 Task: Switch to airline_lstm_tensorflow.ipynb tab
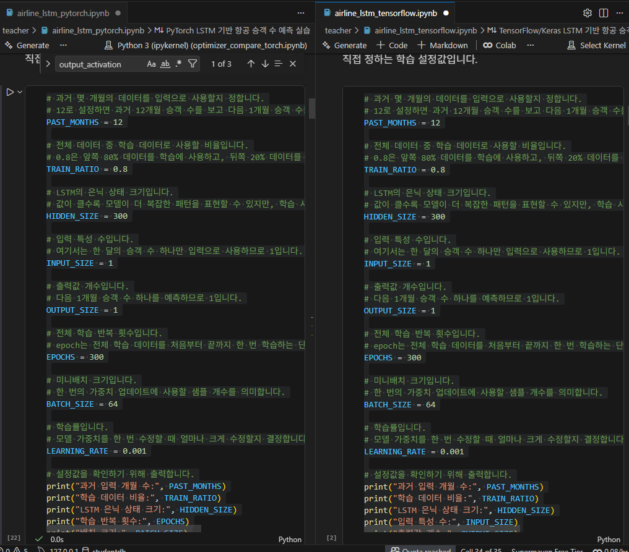[386, 13]
